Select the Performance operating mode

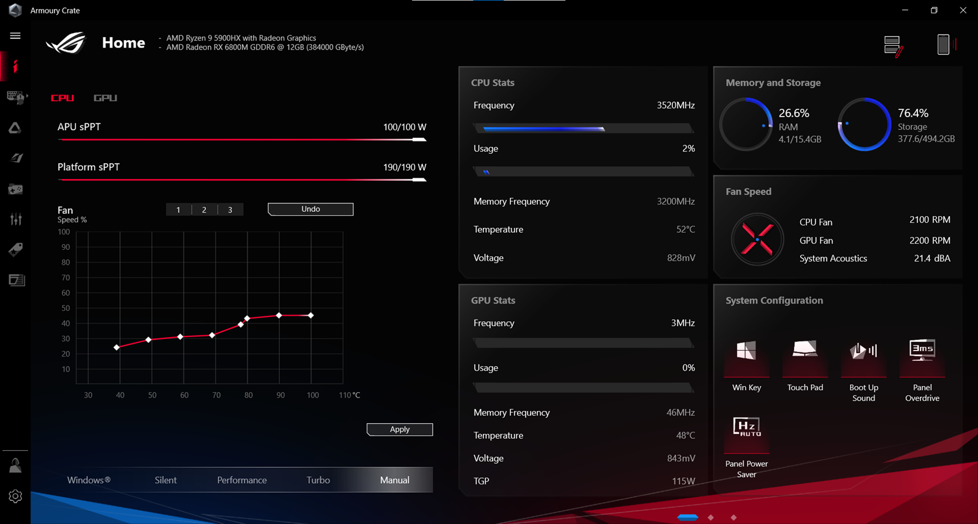[x=242, y=480]
